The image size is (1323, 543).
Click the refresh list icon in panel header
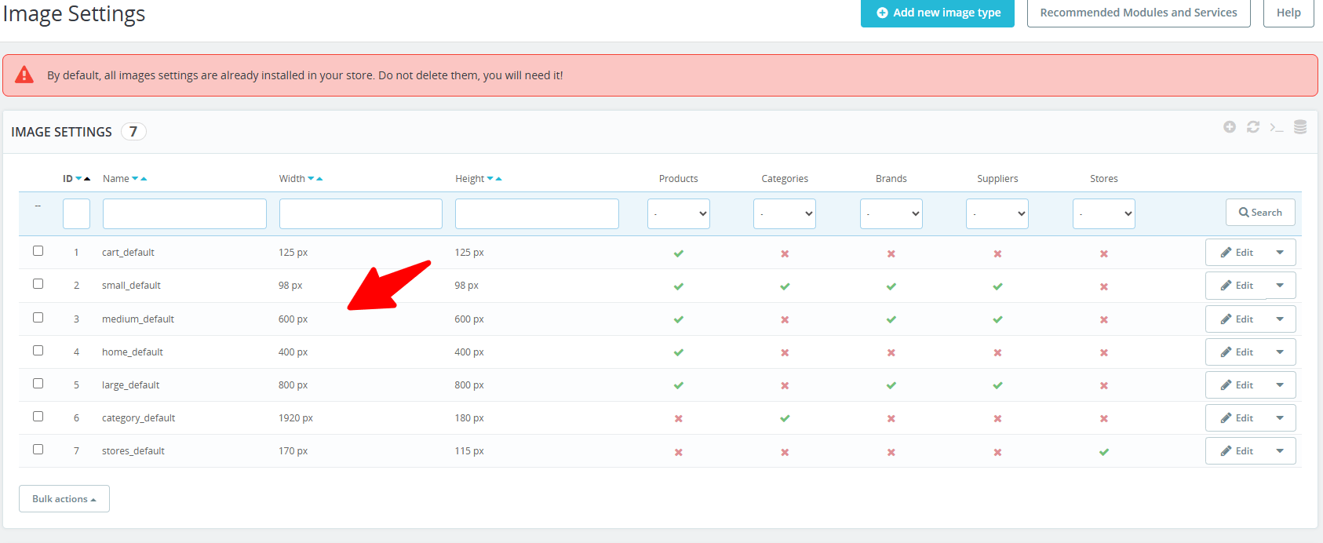pyautogui.click(x=1253, y=127)
